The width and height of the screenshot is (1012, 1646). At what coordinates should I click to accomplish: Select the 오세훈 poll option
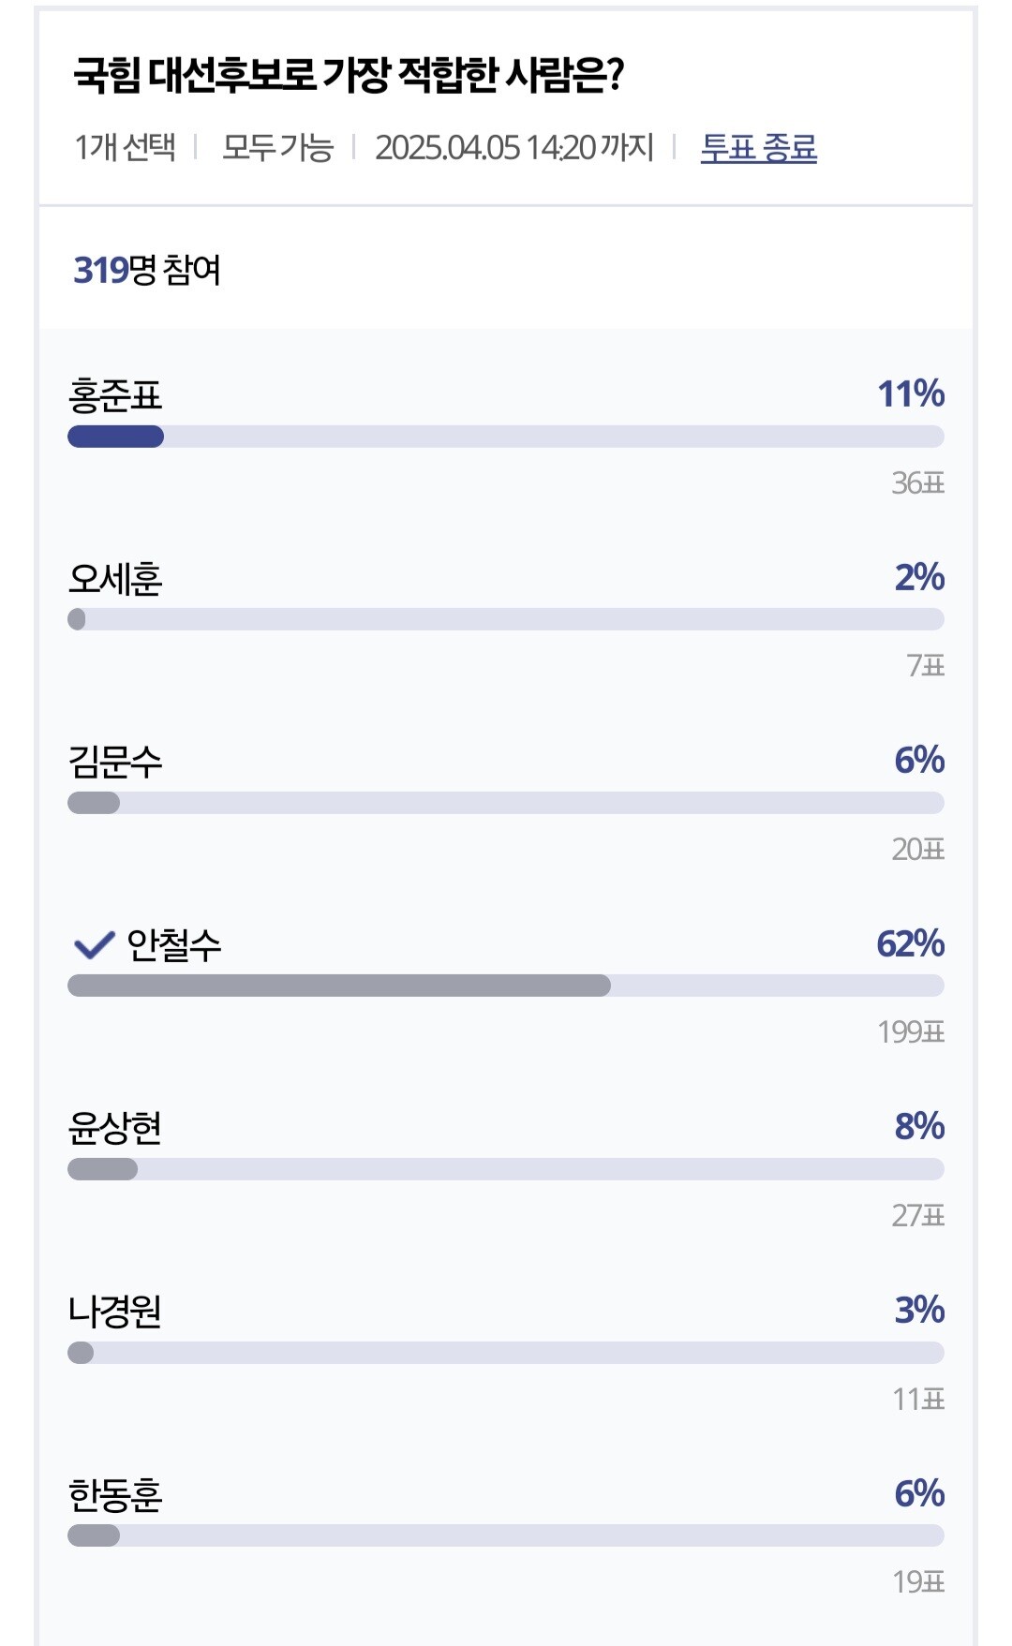point(115,579)
